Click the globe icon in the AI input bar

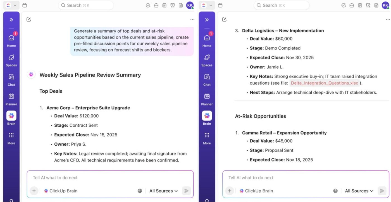click(x=140, y=191)
